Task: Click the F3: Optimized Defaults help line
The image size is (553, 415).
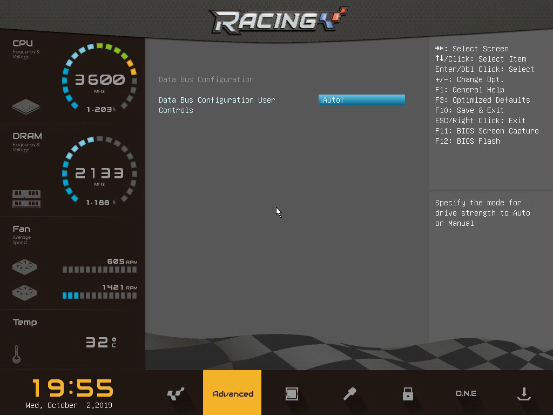Action: tap(482, 100)
